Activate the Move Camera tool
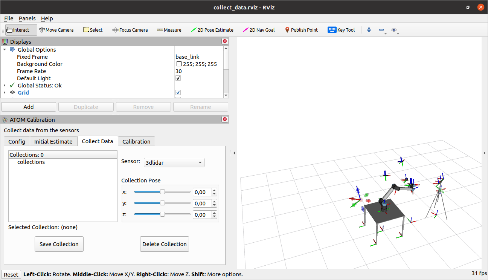488x280 pixels. 56,29
